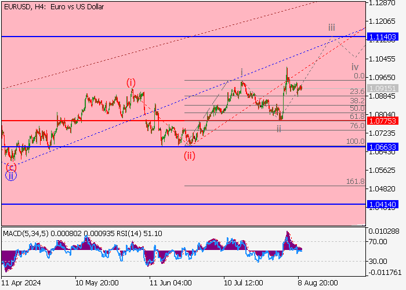406x290 pixels.
Task: Click the -0.011761 indicator scale minimum
Action: pos(384,273)
